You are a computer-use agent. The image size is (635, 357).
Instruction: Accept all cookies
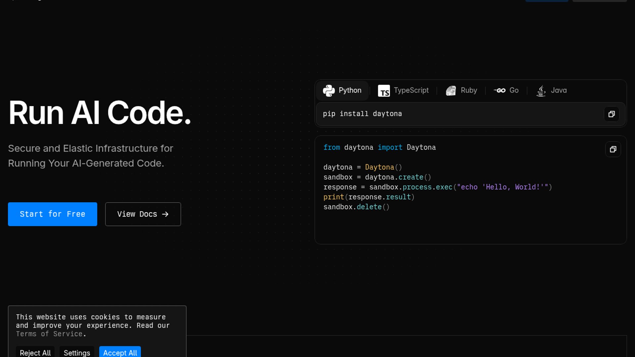pos(120,352)
